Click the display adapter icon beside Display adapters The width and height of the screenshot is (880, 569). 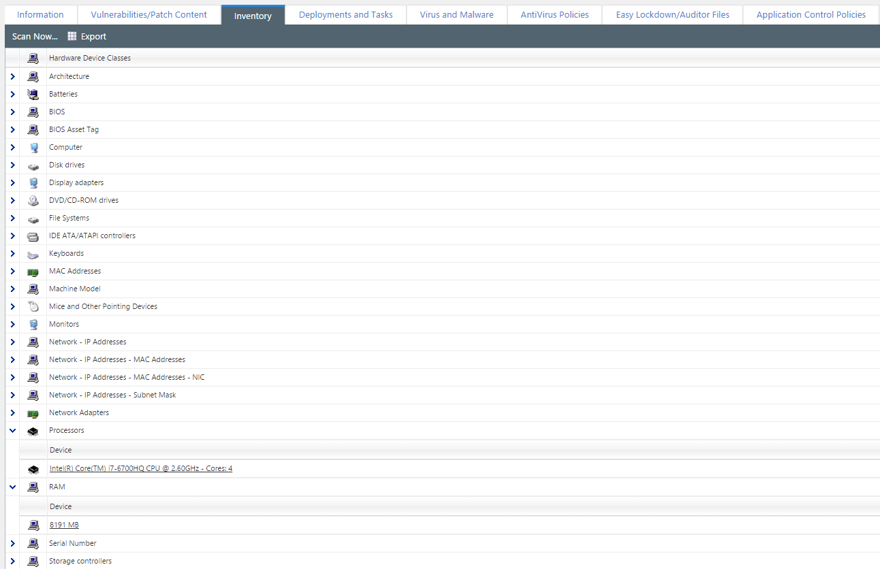[x=33, y=182]
